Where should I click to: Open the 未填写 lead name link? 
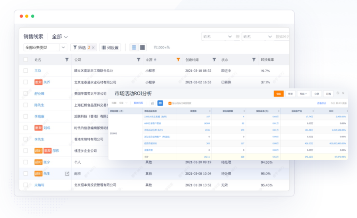pyautogui.click(x=39, y=185)
